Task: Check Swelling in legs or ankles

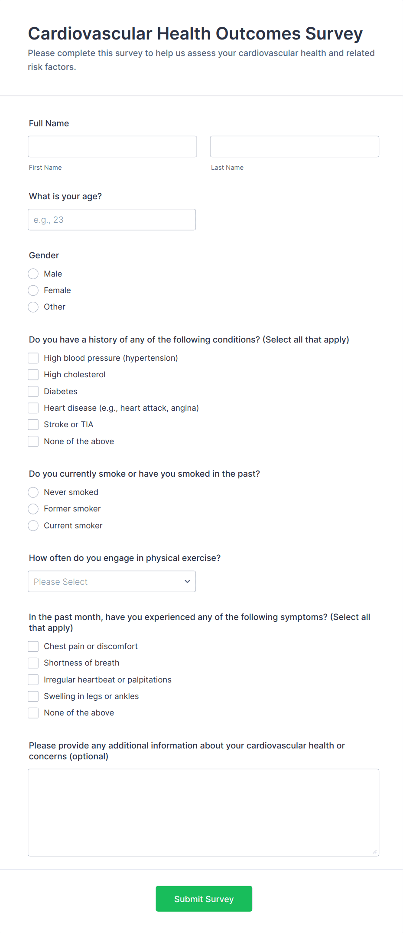Action: tap(33, 696)
